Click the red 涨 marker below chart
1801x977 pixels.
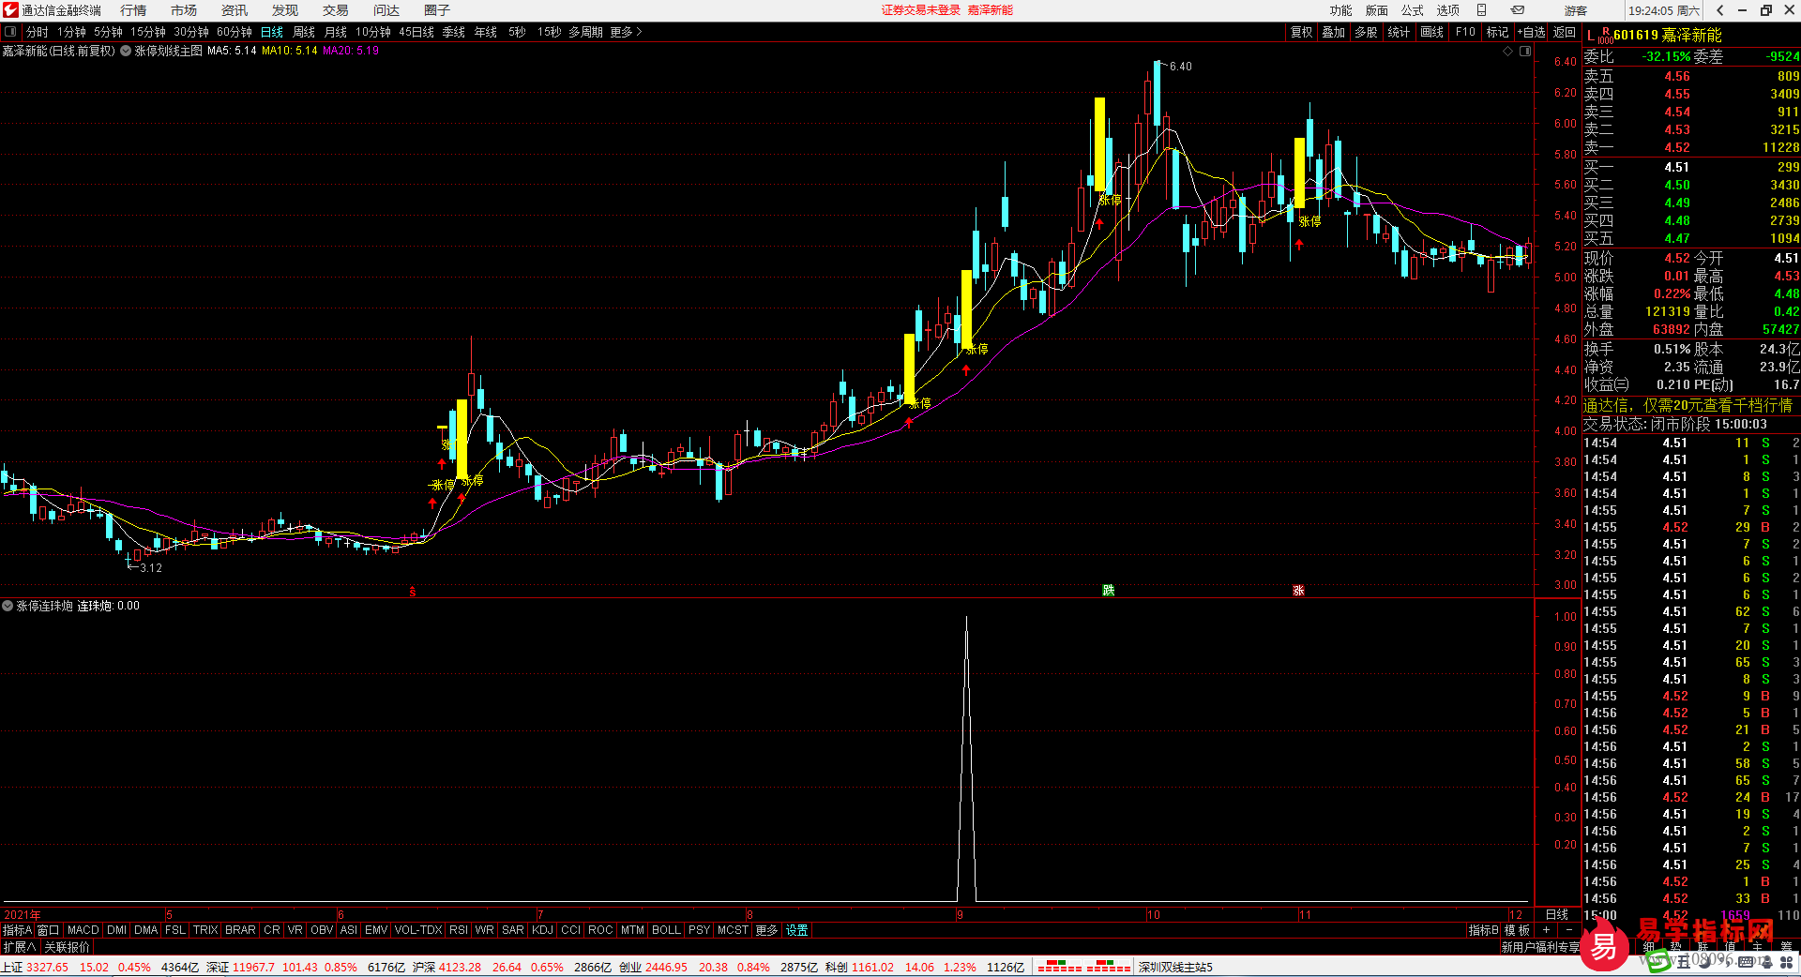tap(1298, 590)
